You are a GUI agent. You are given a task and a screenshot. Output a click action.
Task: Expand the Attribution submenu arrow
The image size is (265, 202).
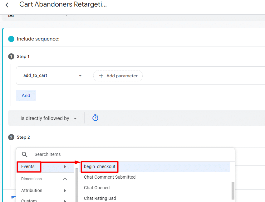[x=65, y=190]
